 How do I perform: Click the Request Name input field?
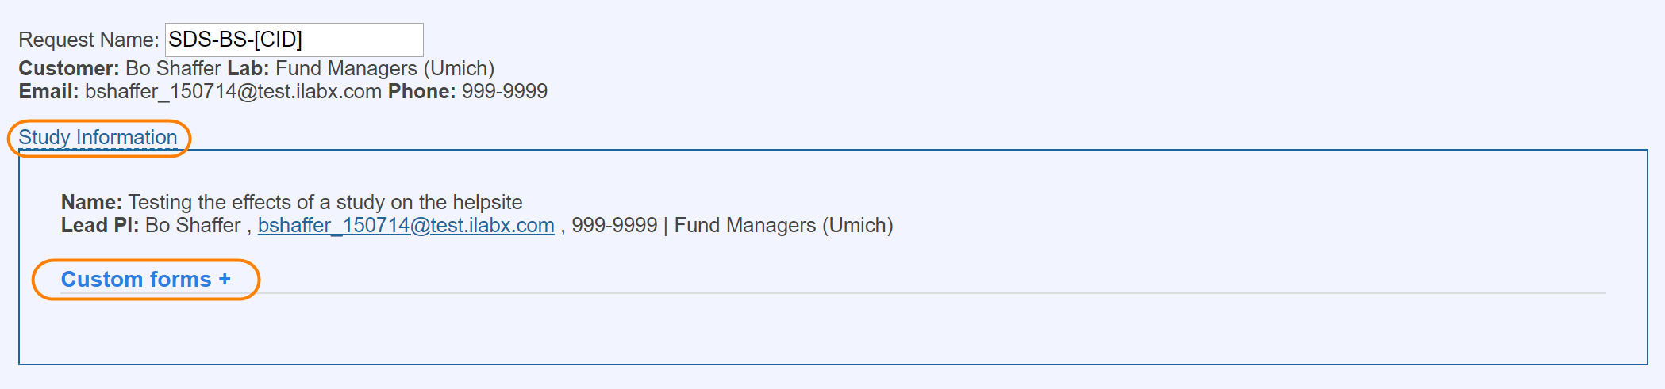click(294, 40)
